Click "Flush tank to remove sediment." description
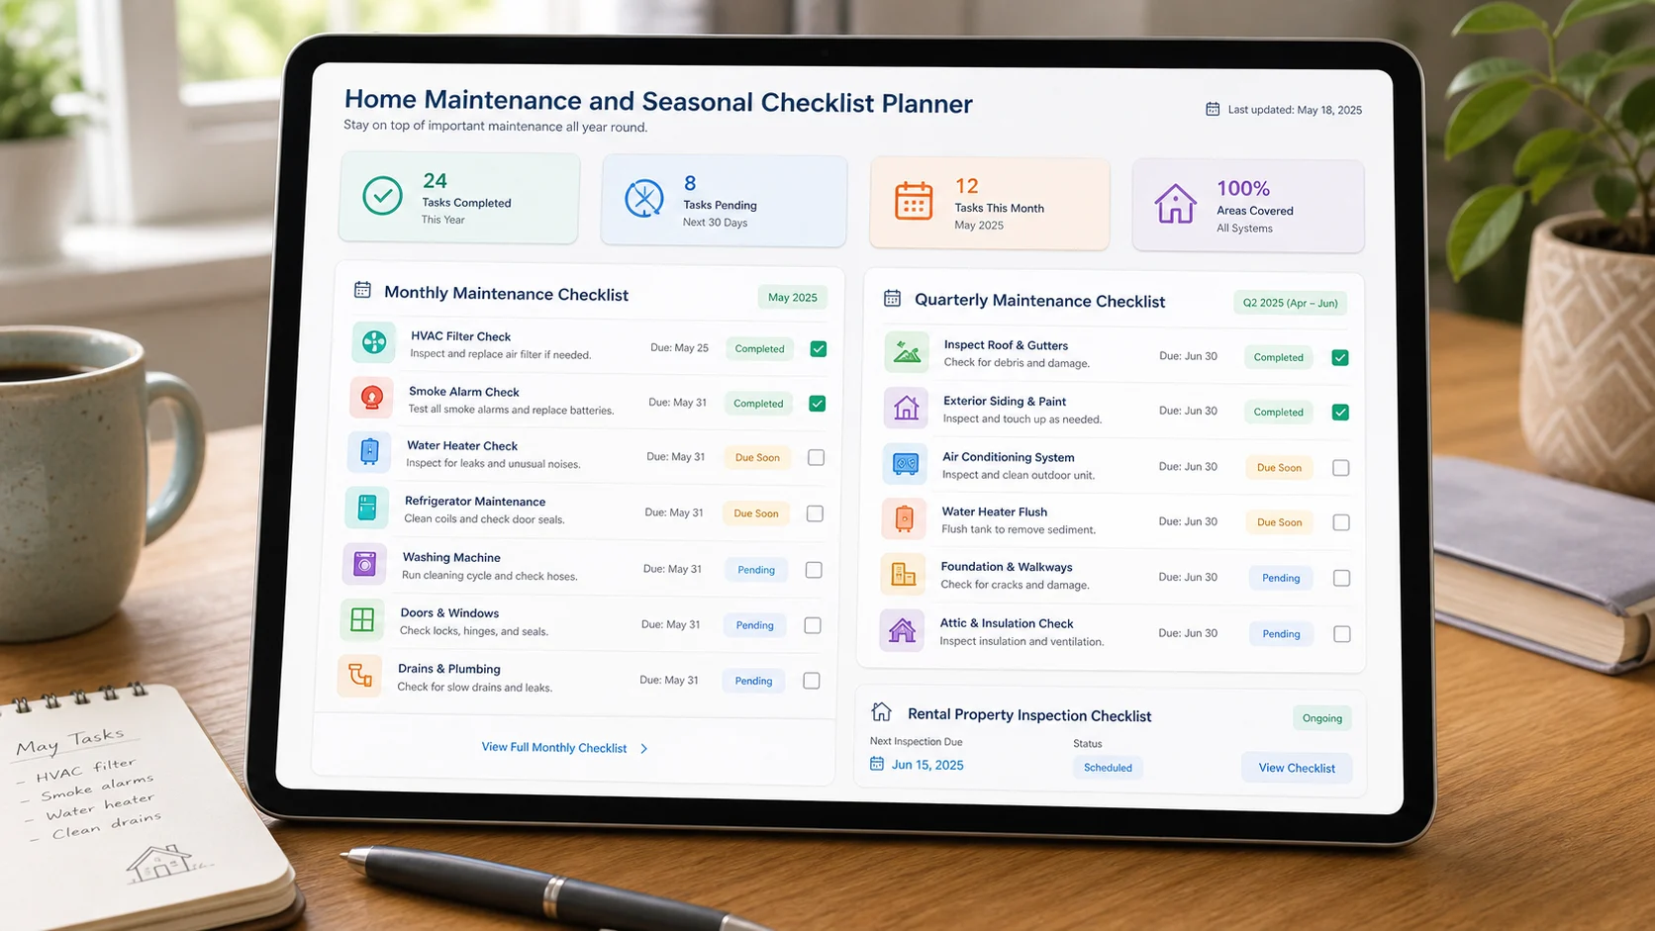 [x=1019, y=529]
